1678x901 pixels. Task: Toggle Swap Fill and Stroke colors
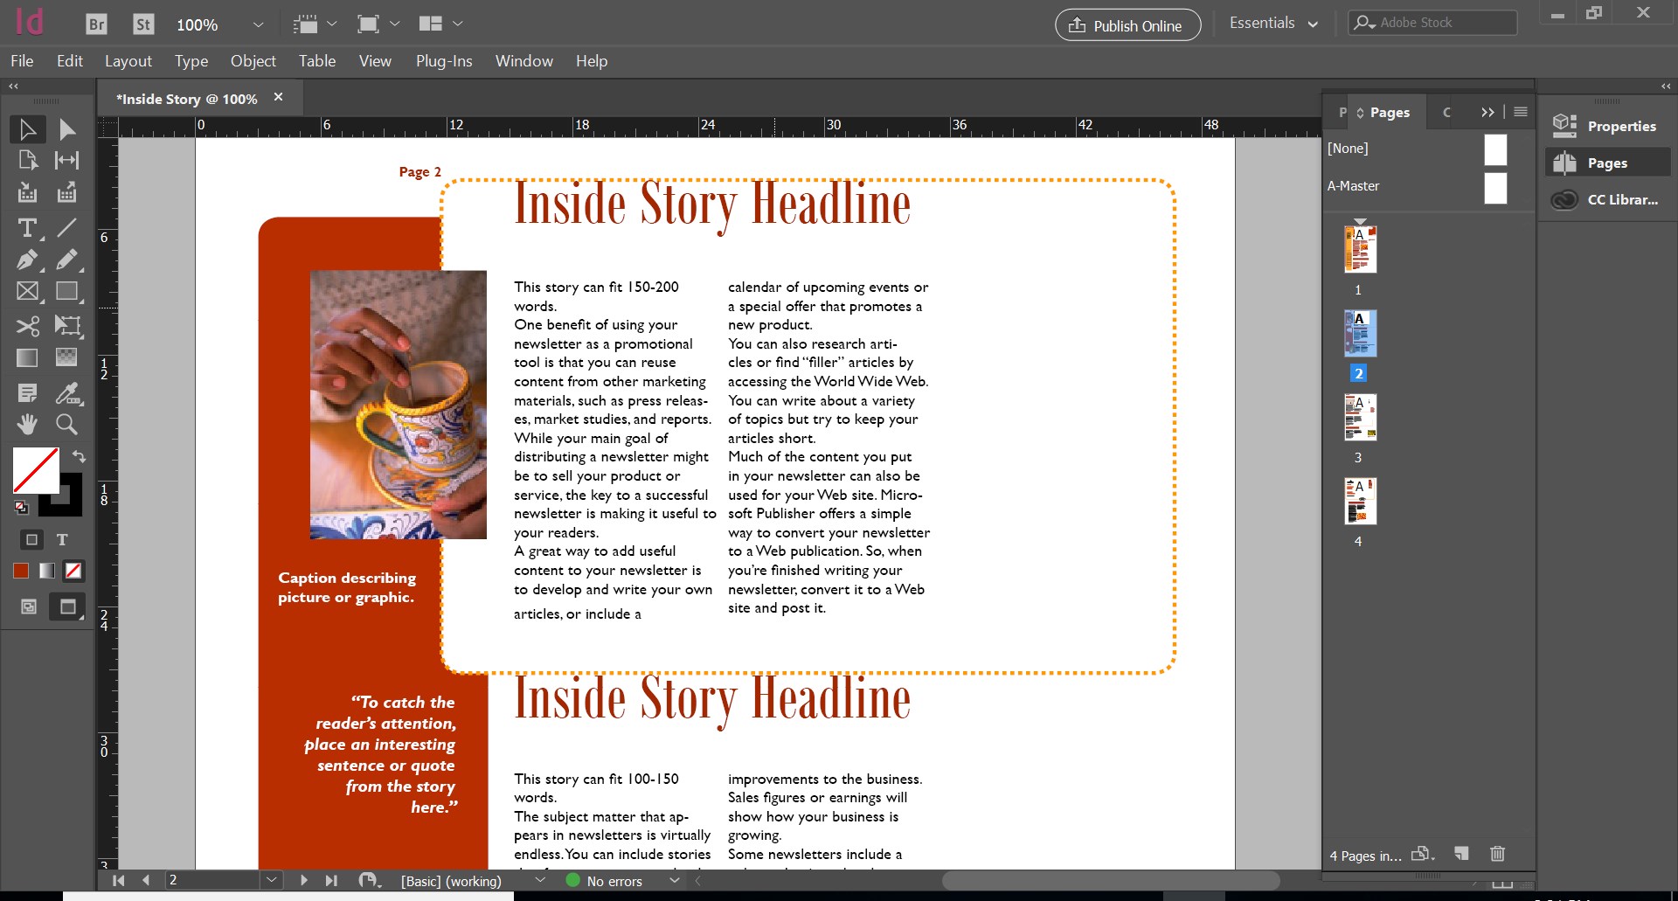tap(79, 456)
